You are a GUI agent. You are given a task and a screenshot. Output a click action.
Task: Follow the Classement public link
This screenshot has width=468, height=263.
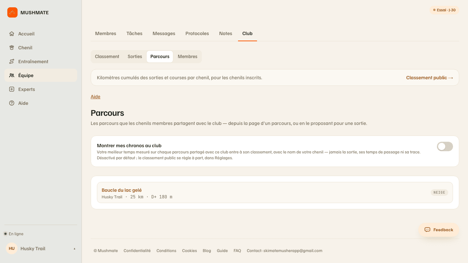click(430, 77)
